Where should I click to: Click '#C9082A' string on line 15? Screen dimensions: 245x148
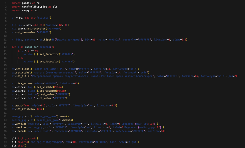pyautogui.click(x=67, y=54)
